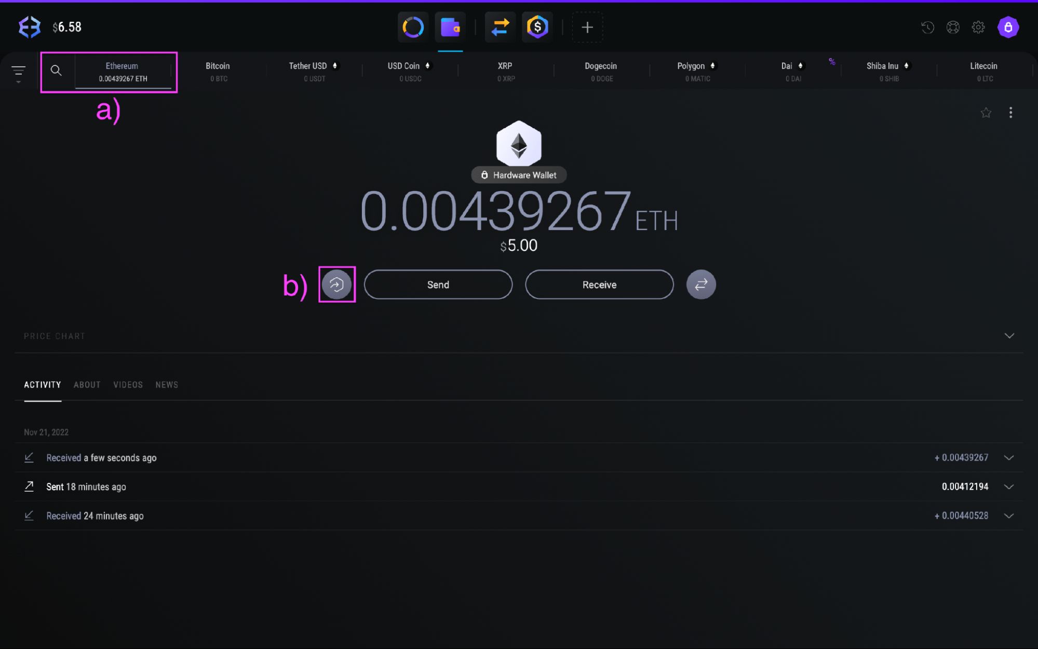Open transaction history clock icon
This screenshot has height=649, width=1038.
[x=927, y=27]
